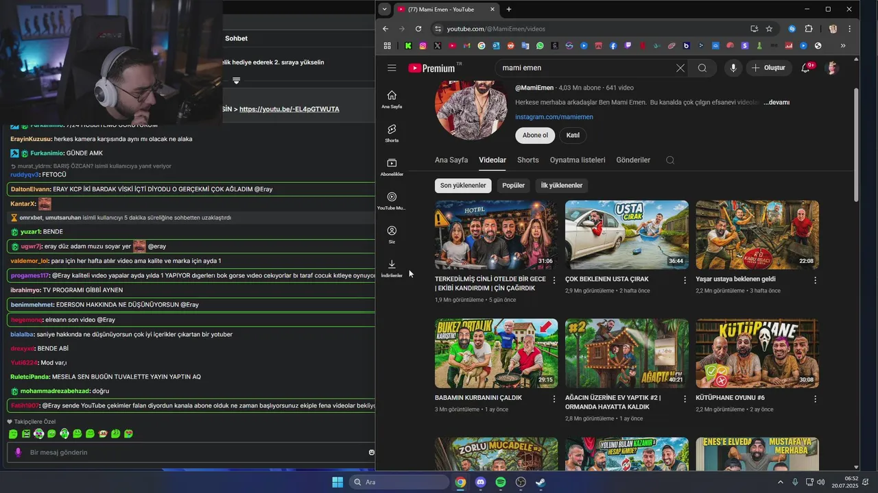Open the Siz section in sidebar
This screenshot has width=878, height=493.
pyautogui.click(x=392, y=234)
